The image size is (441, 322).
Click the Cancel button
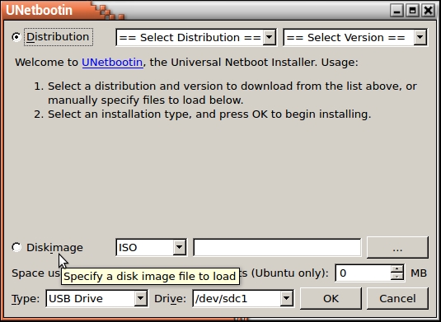coord(397,298)
